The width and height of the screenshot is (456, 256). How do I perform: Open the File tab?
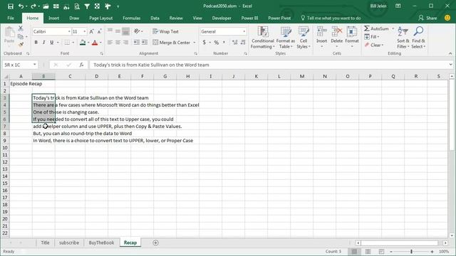(11, 18)
